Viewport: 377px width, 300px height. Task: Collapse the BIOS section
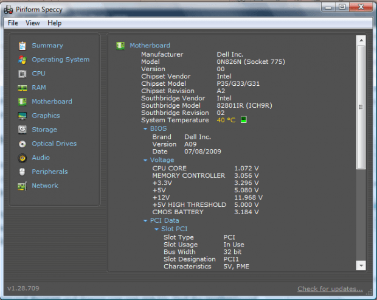(x=145, y=129)
